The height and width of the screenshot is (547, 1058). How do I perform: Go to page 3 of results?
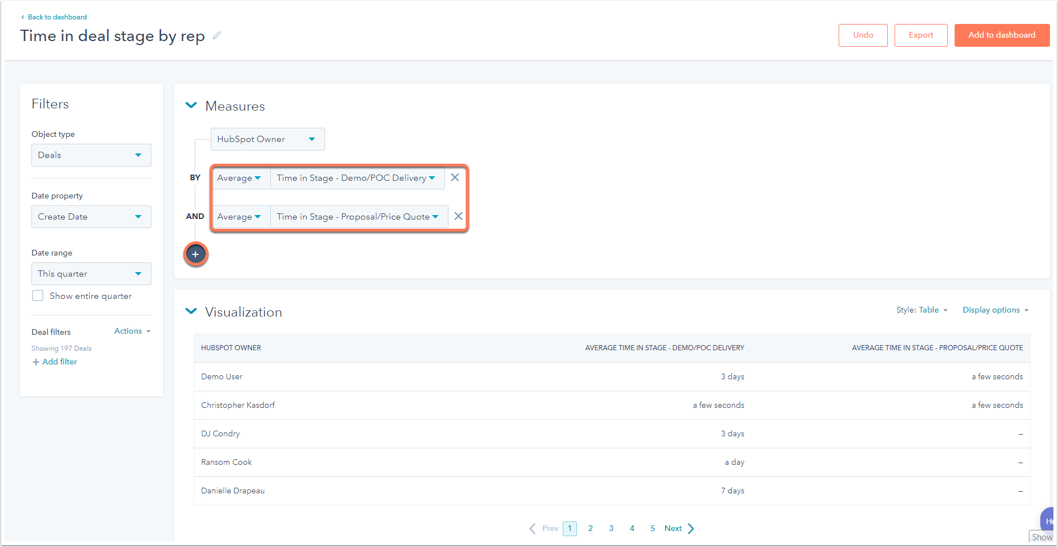click(x=611, y=529)
